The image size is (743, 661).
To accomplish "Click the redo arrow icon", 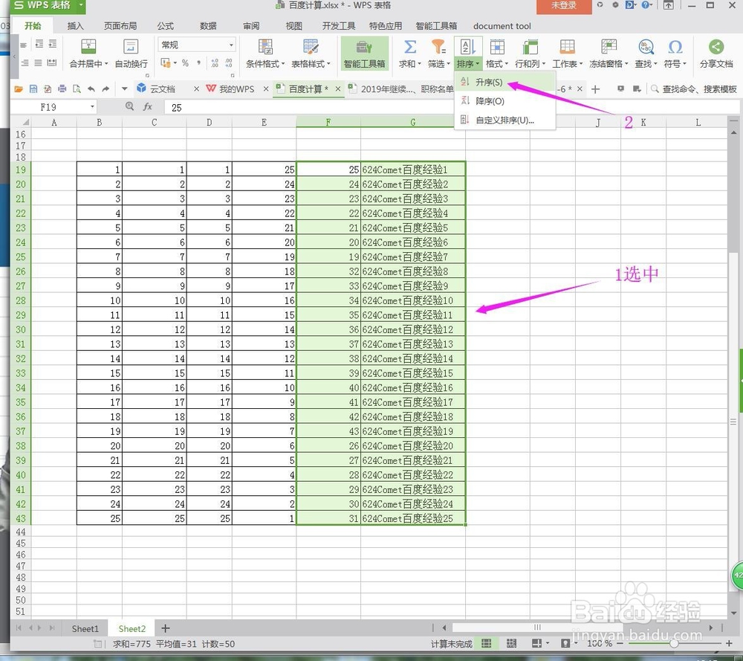I will tap(106, 88).
